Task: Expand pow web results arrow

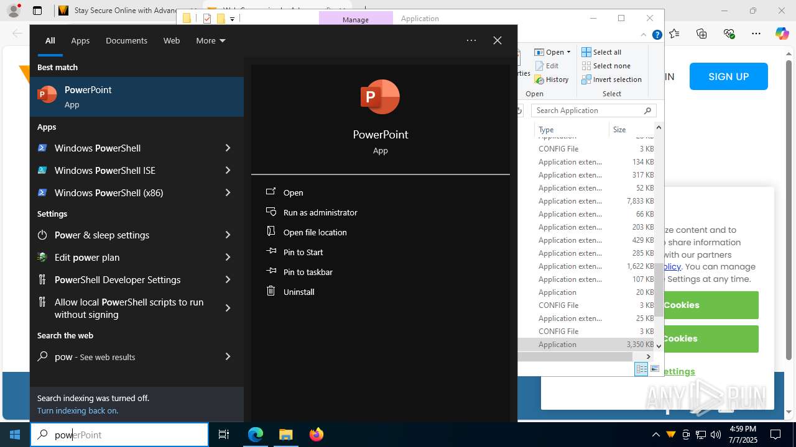Action: [x=228, y=356]
